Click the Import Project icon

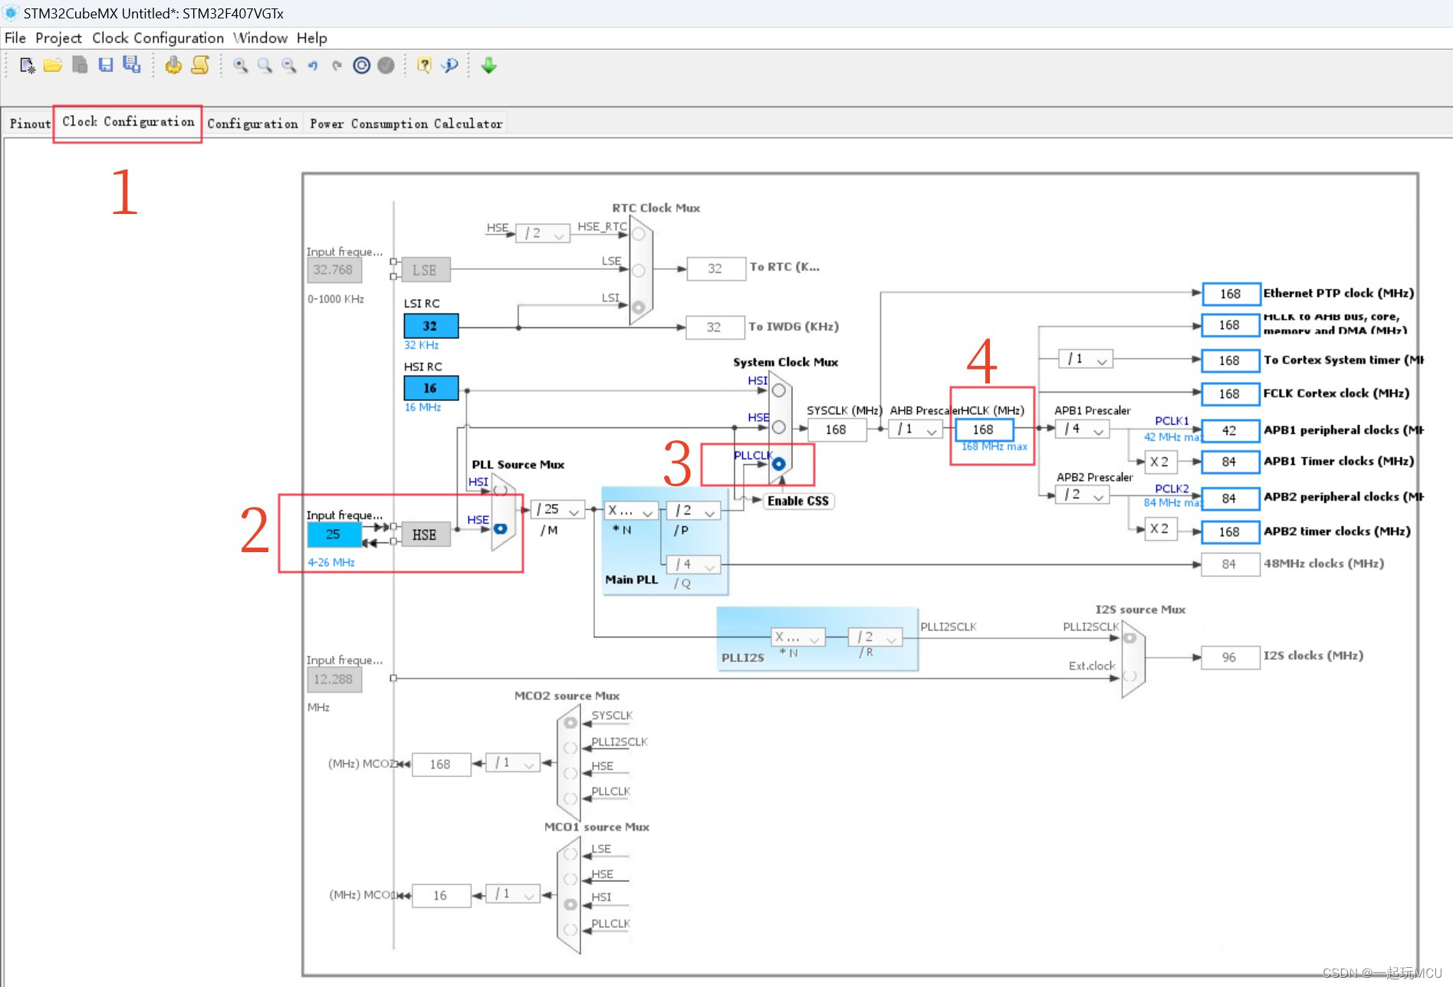coord(80,66)
